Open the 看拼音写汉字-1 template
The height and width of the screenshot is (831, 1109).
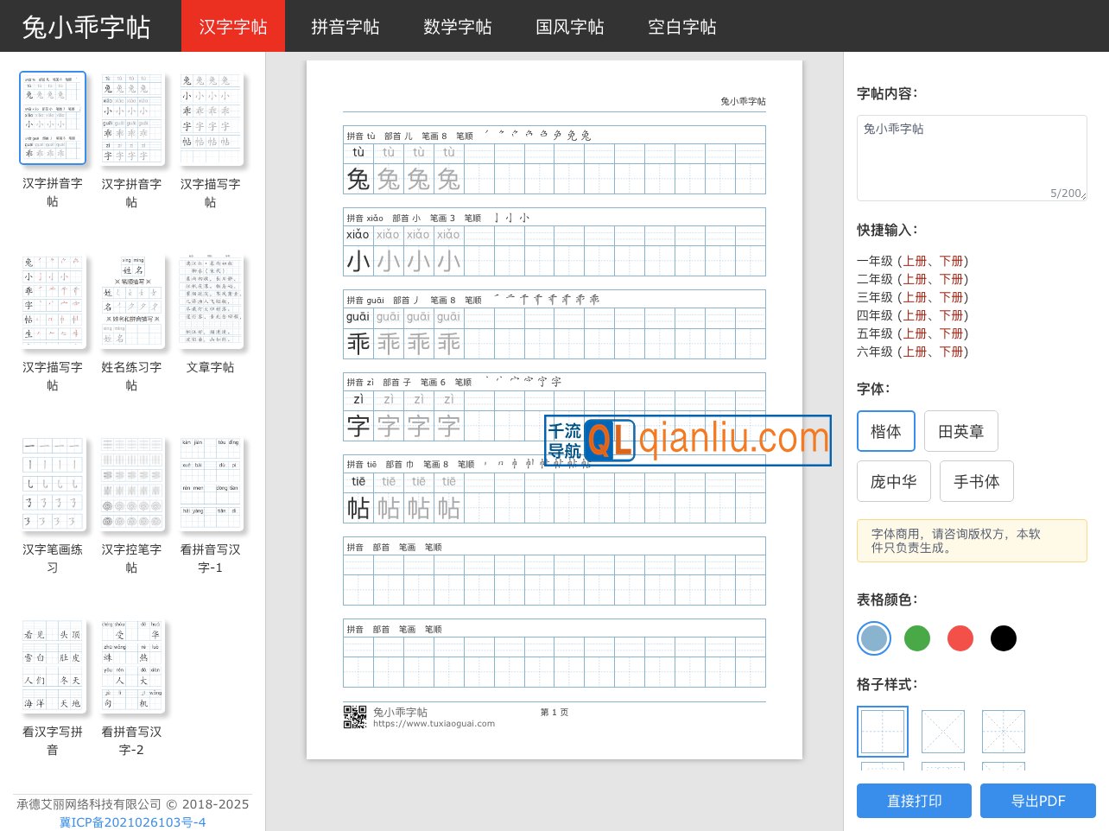210,485
